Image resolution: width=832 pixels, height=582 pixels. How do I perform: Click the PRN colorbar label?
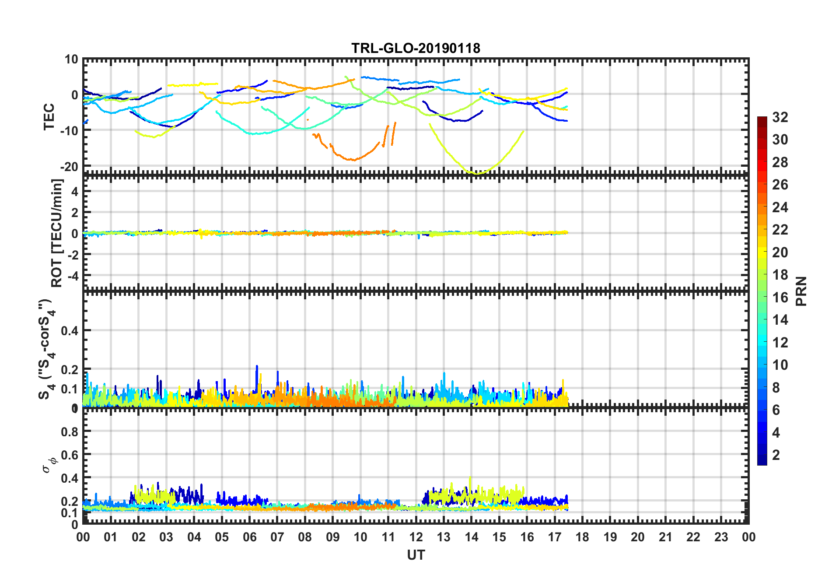coord(801,291)
